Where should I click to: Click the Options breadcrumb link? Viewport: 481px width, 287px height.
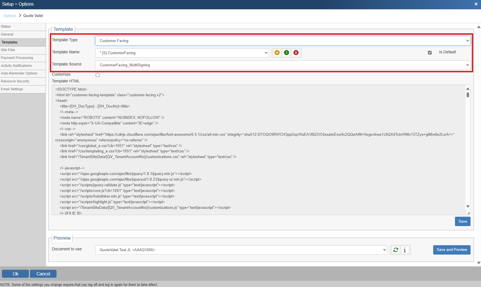click(10, 16)
